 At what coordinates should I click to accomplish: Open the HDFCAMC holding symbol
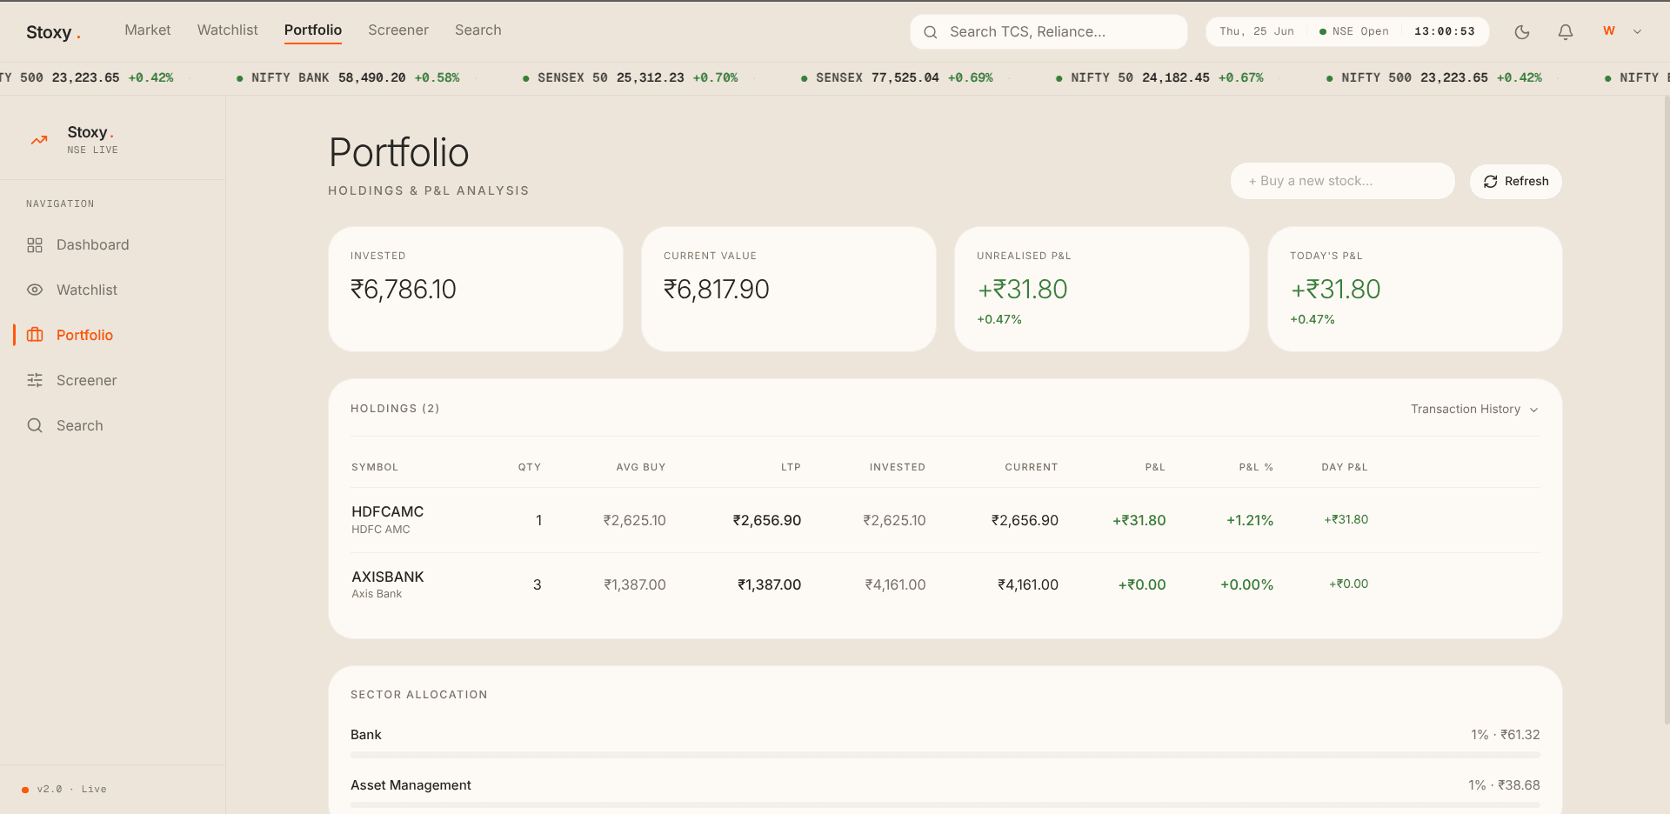pos(388,512)
